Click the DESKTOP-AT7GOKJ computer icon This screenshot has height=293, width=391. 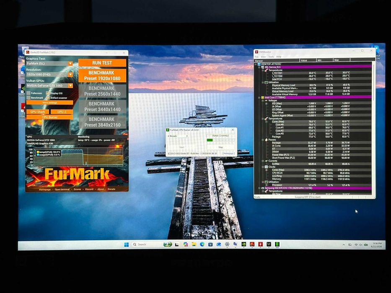point(259,64)
